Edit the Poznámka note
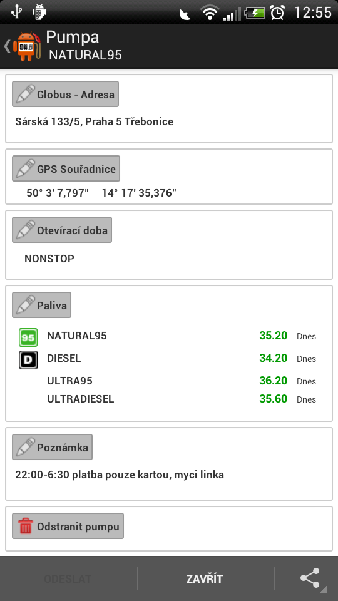338x601 pixels. 52,447
